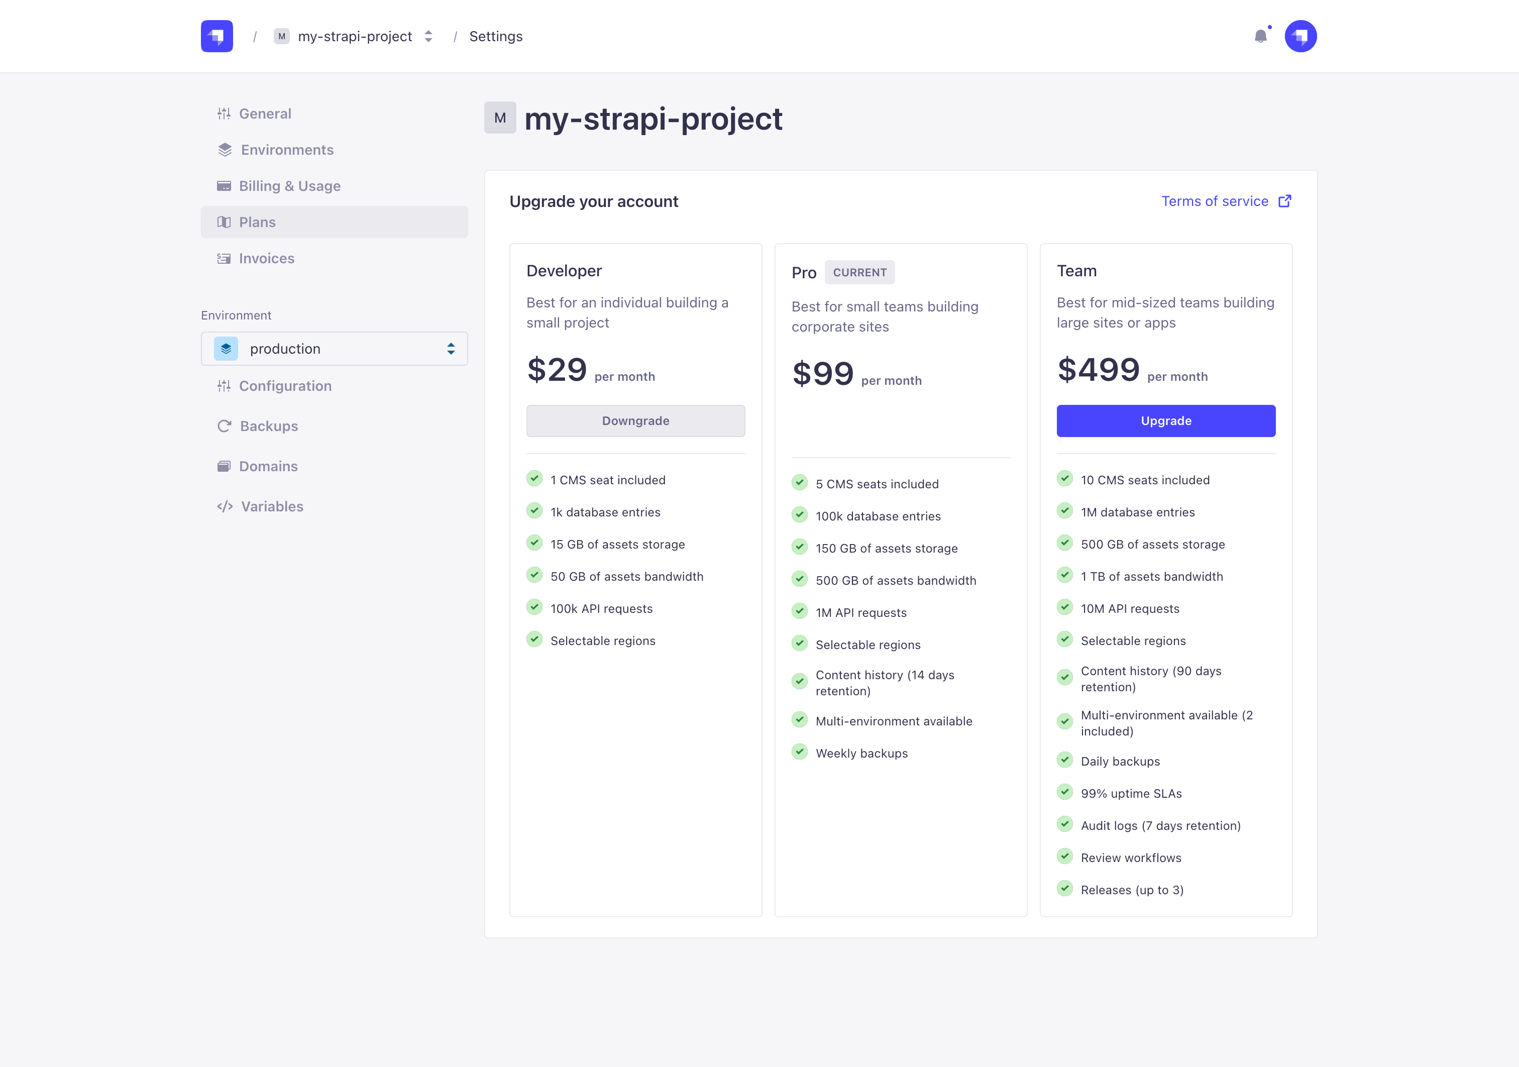This screenshot has width=1519, height=1067.
Task: Expand the my-strapi-project breadcrumb dropdown
Action: 428,36
